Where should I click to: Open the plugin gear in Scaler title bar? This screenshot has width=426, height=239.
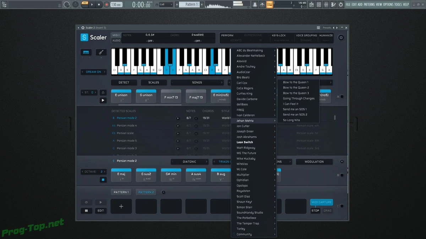(83, 28)
